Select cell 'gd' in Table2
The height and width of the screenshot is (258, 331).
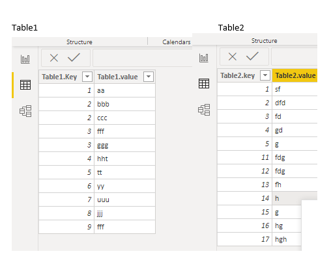[x=295, y=130]
